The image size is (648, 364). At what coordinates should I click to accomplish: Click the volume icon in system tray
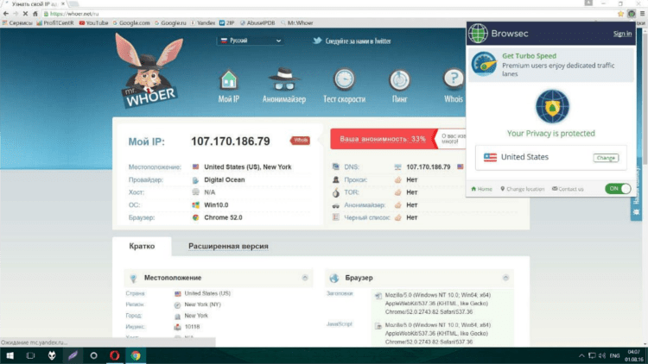click(602, 355)
